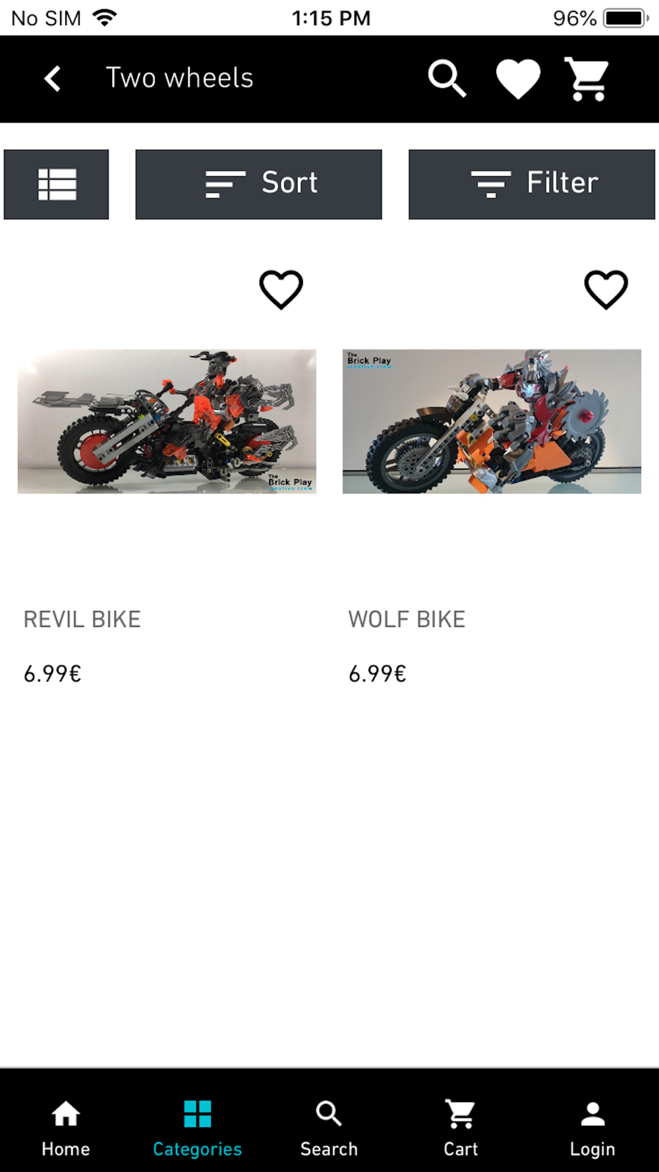Open the Wolf Bike product image
The width and height of the screenshot is (659, 1172).
pyautogui.click(x=492, y=421)
